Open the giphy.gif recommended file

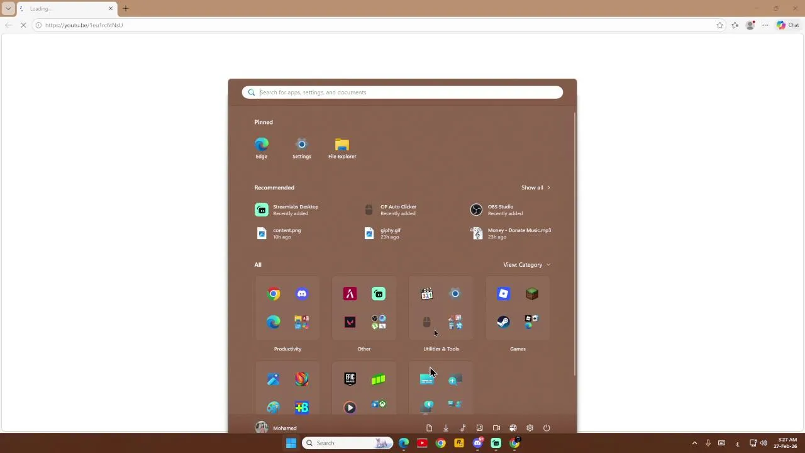pyautogui.click(x=383, y=233)
